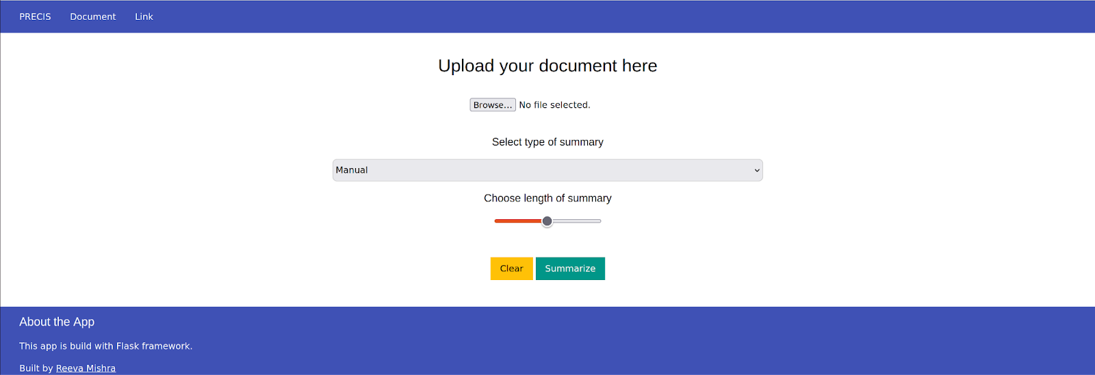Click the red filled part of length slider
The height and width of the screenshot is (375, 1095).
click(518, 221)
